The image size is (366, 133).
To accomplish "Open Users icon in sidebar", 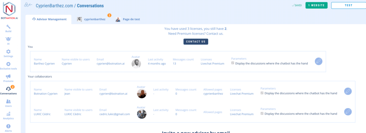I will click(x=9, y=102).
